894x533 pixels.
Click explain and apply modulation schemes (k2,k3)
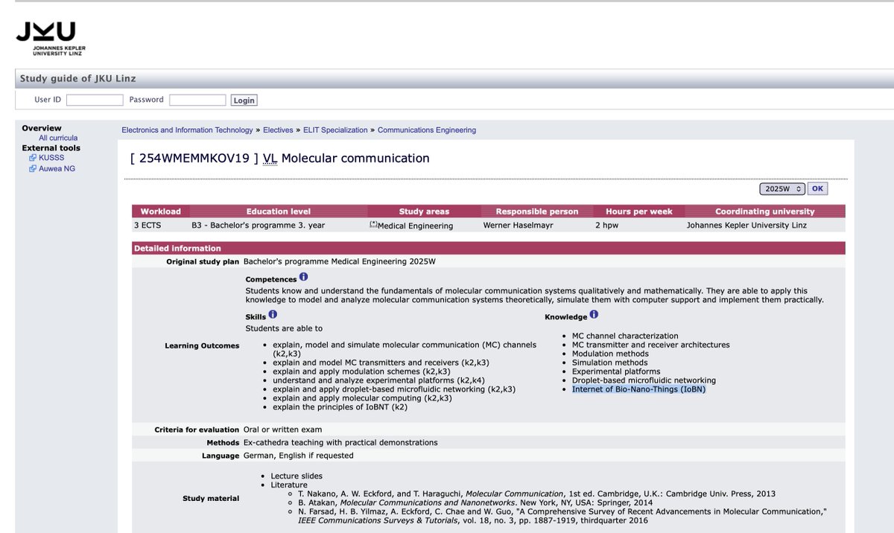pos(361,371)
